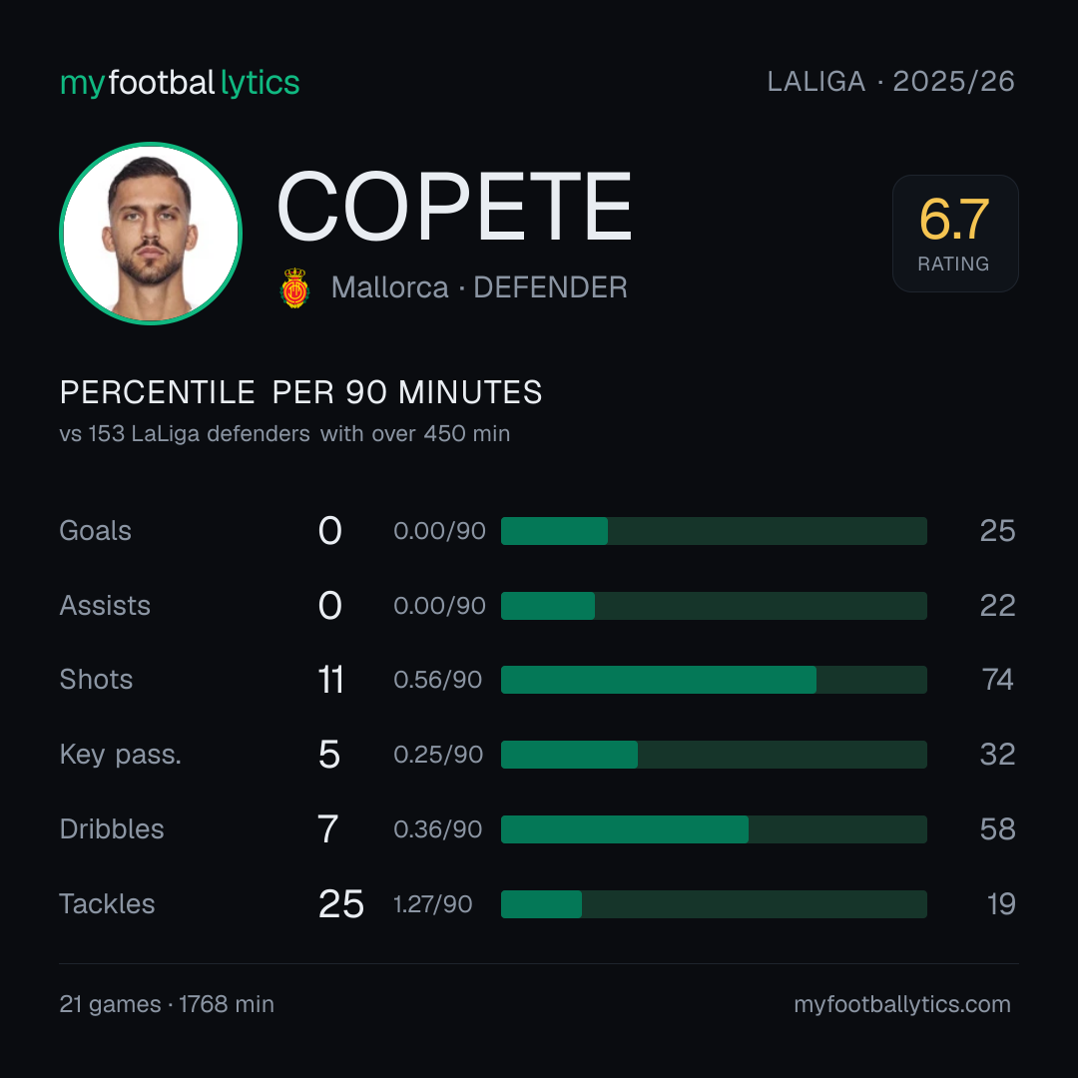Click the Goals stat label
This screenshot has width=1078, height=1078.
96,531
